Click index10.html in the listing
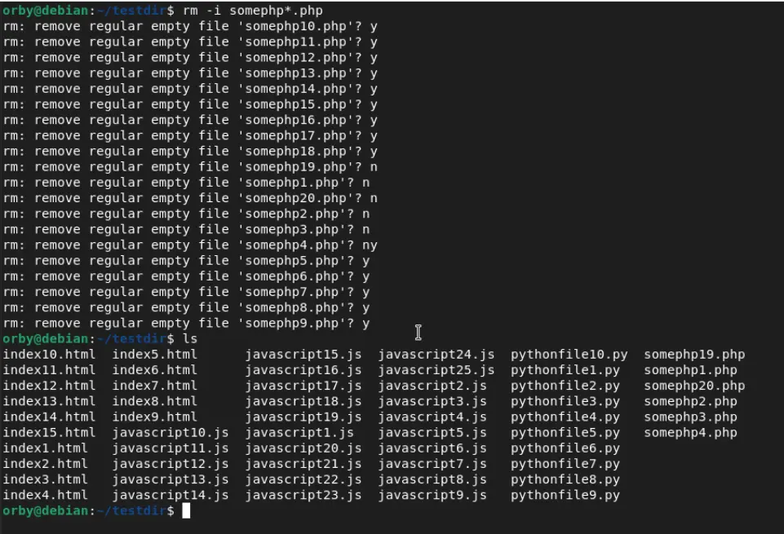Viewport: 784px width, 534px height. (x=49, y=355)
